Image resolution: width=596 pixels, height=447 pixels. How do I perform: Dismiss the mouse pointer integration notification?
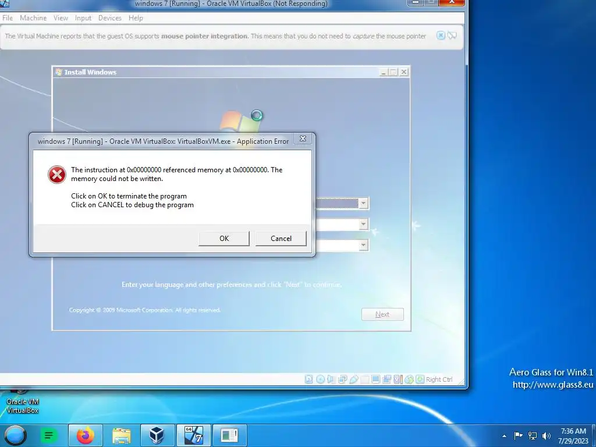(x=441, y=36)
